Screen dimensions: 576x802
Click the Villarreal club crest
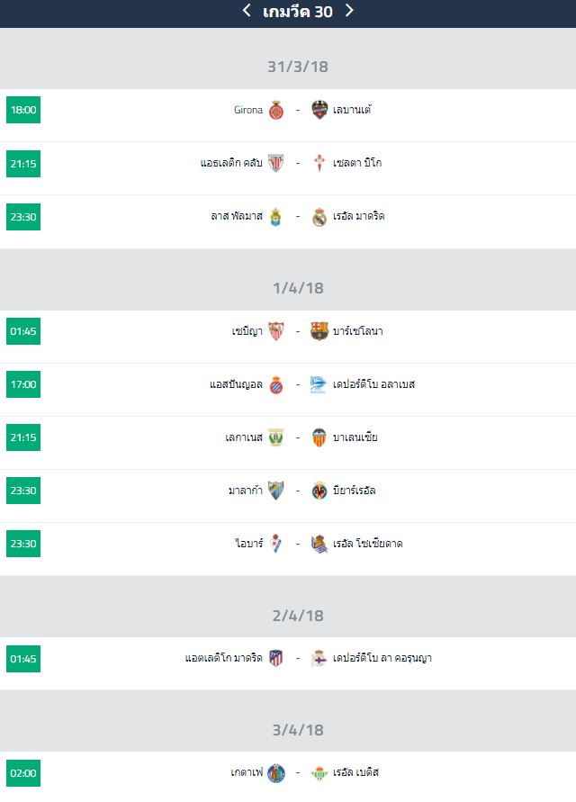coord(319,491)
